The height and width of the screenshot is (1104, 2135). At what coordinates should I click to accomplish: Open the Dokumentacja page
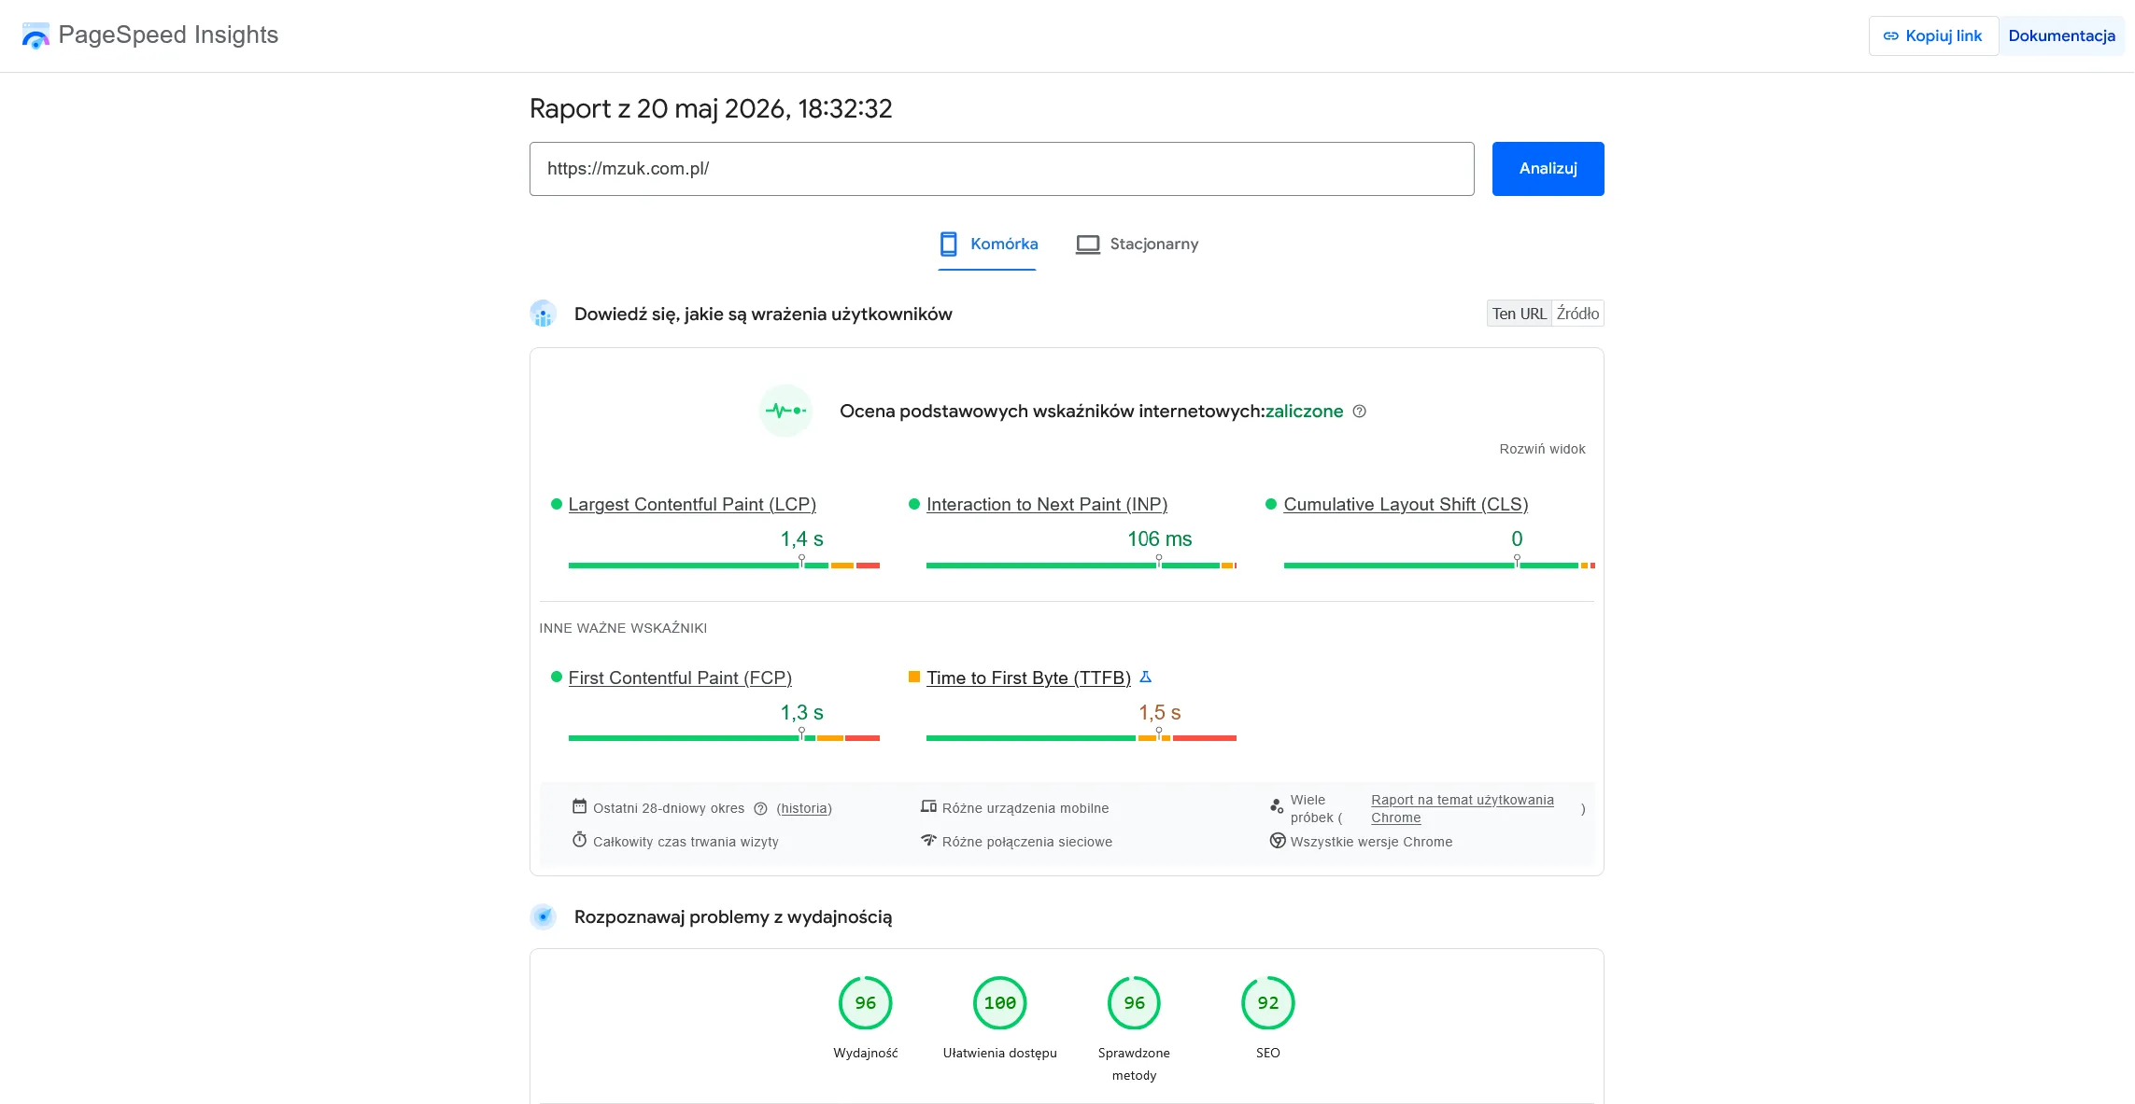tap(2061, 35)
